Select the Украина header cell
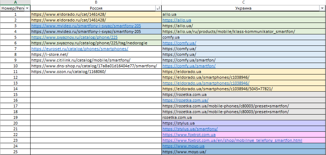Screen dimensions: 326x155 pyautogui.click(x=243, y=8)
